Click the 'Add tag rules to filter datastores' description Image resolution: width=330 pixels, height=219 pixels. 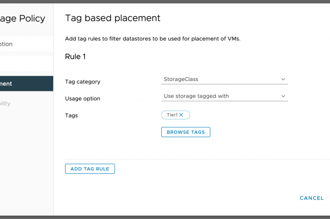153,39
